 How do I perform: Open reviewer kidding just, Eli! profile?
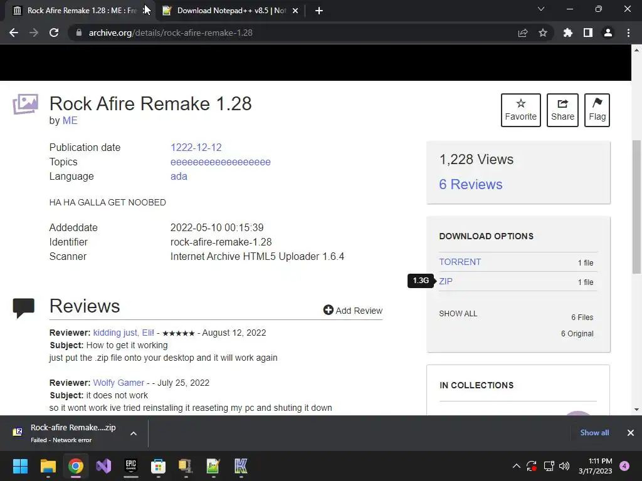[124, 333]
